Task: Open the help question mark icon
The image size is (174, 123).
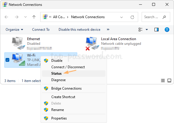Action: point(167,30)
